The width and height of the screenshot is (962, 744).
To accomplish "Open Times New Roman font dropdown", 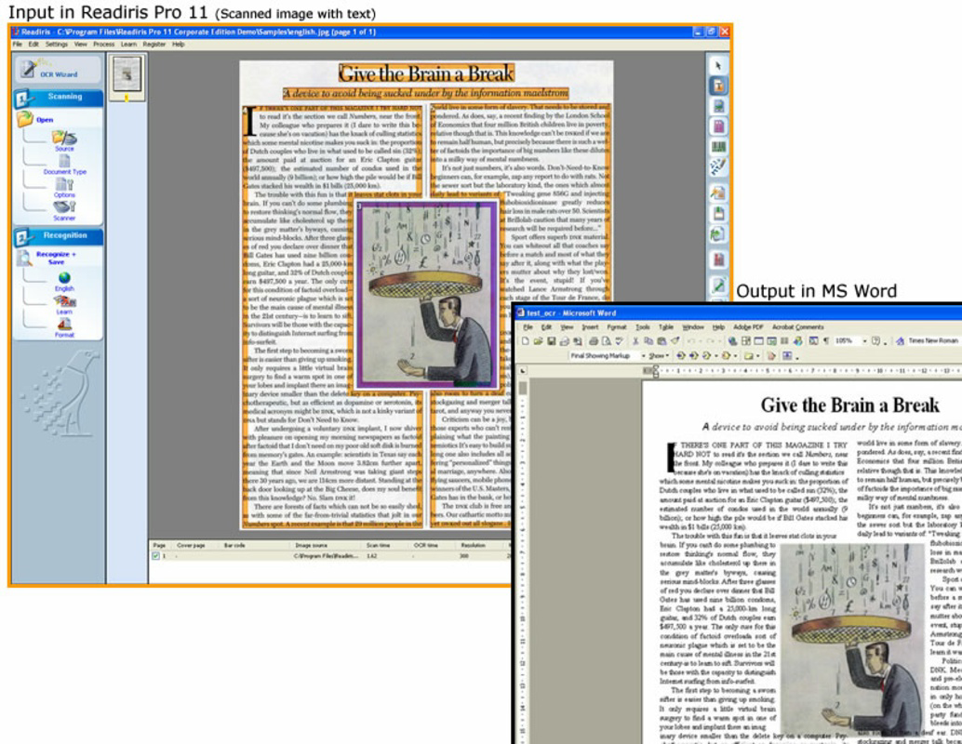I will (933, 341).
